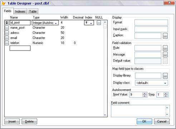Open the Display library browse button
This screenshot has width=176, height=129.
[x=165, y=76]
